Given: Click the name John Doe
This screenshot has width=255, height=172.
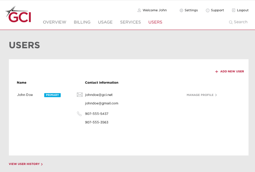Looking at the screenshot, I should (25, 95).
